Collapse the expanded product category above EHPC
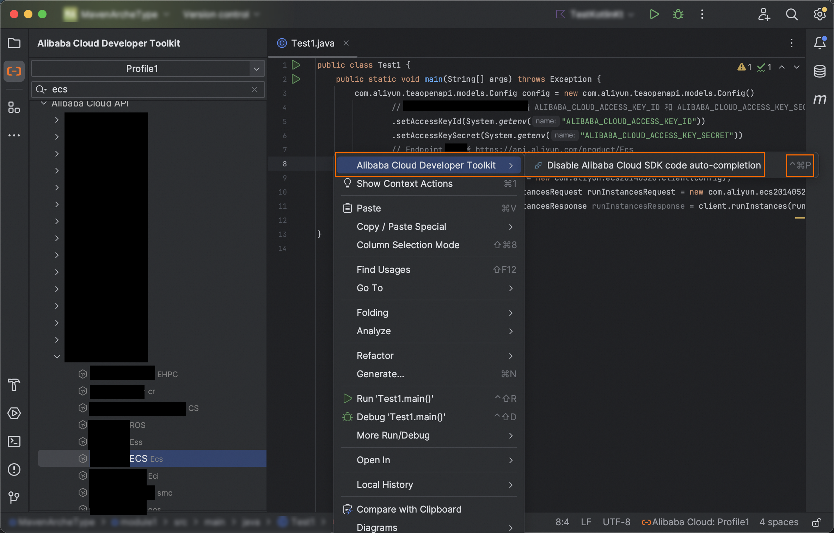This screenshot has width=834, height=533. tap(57, 357)
